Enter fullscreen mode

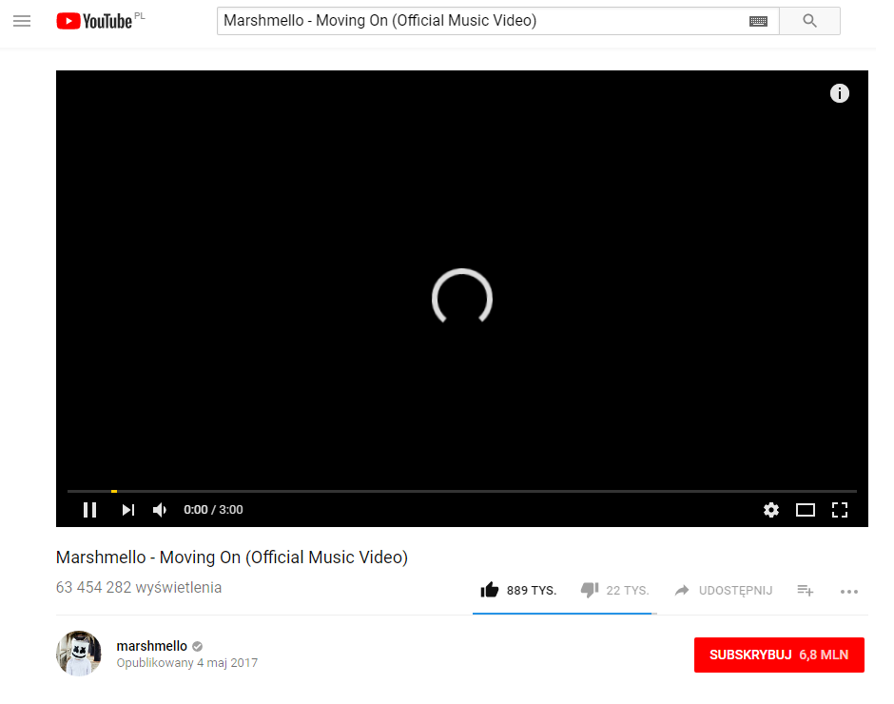[839, 510]
